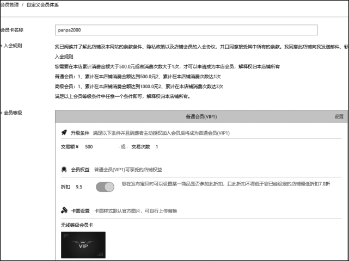
Task: Go to 会员管理 in the breadcrumb
Action: [x=10, y=5]
